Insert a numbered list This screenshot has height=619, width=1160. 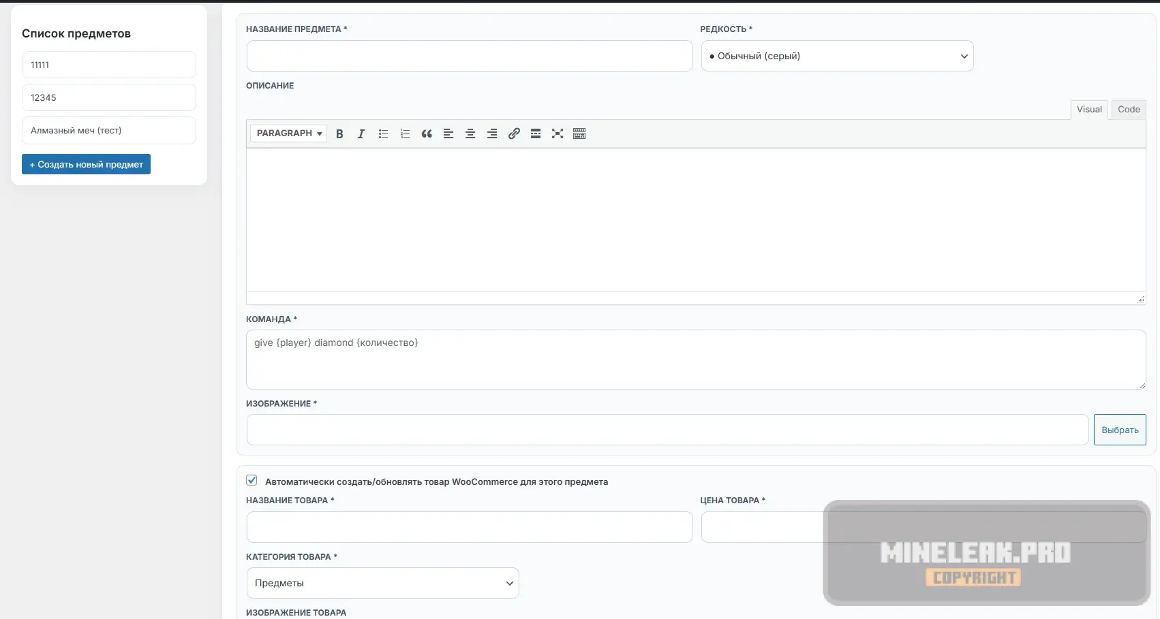pyautogui.click(x=405, y=133)
